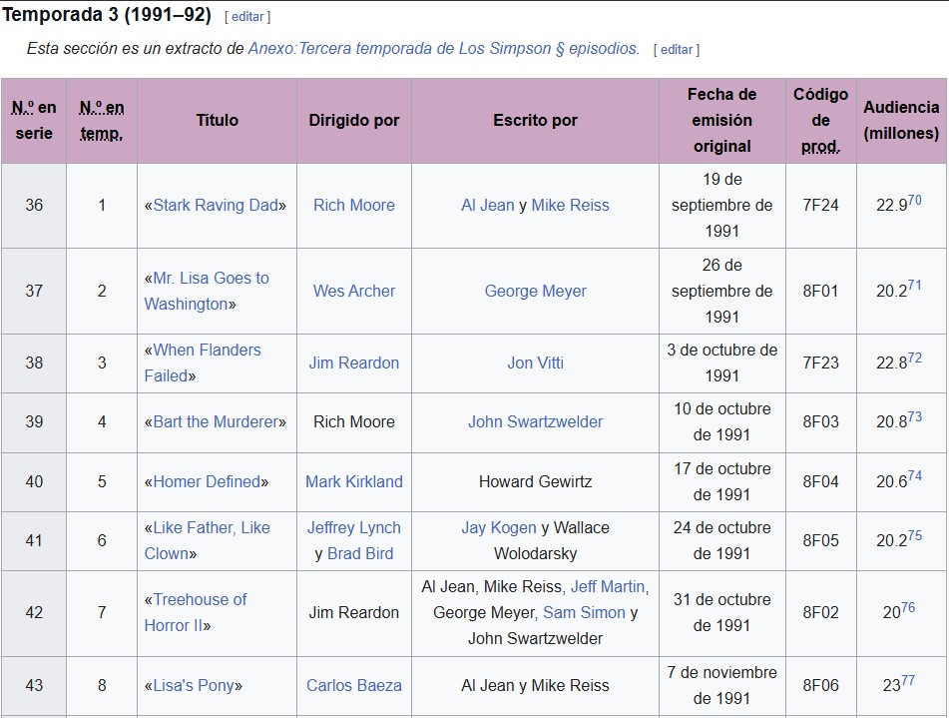Open the Anexo:Tercera temporada de Los Simpson link

click(442, 49)
